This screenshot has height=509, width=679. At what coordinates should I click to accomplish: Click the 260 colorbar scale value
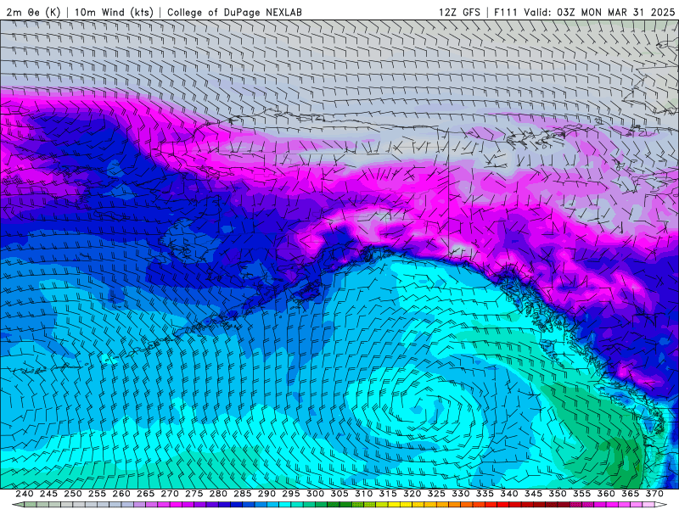click(121, 494)
